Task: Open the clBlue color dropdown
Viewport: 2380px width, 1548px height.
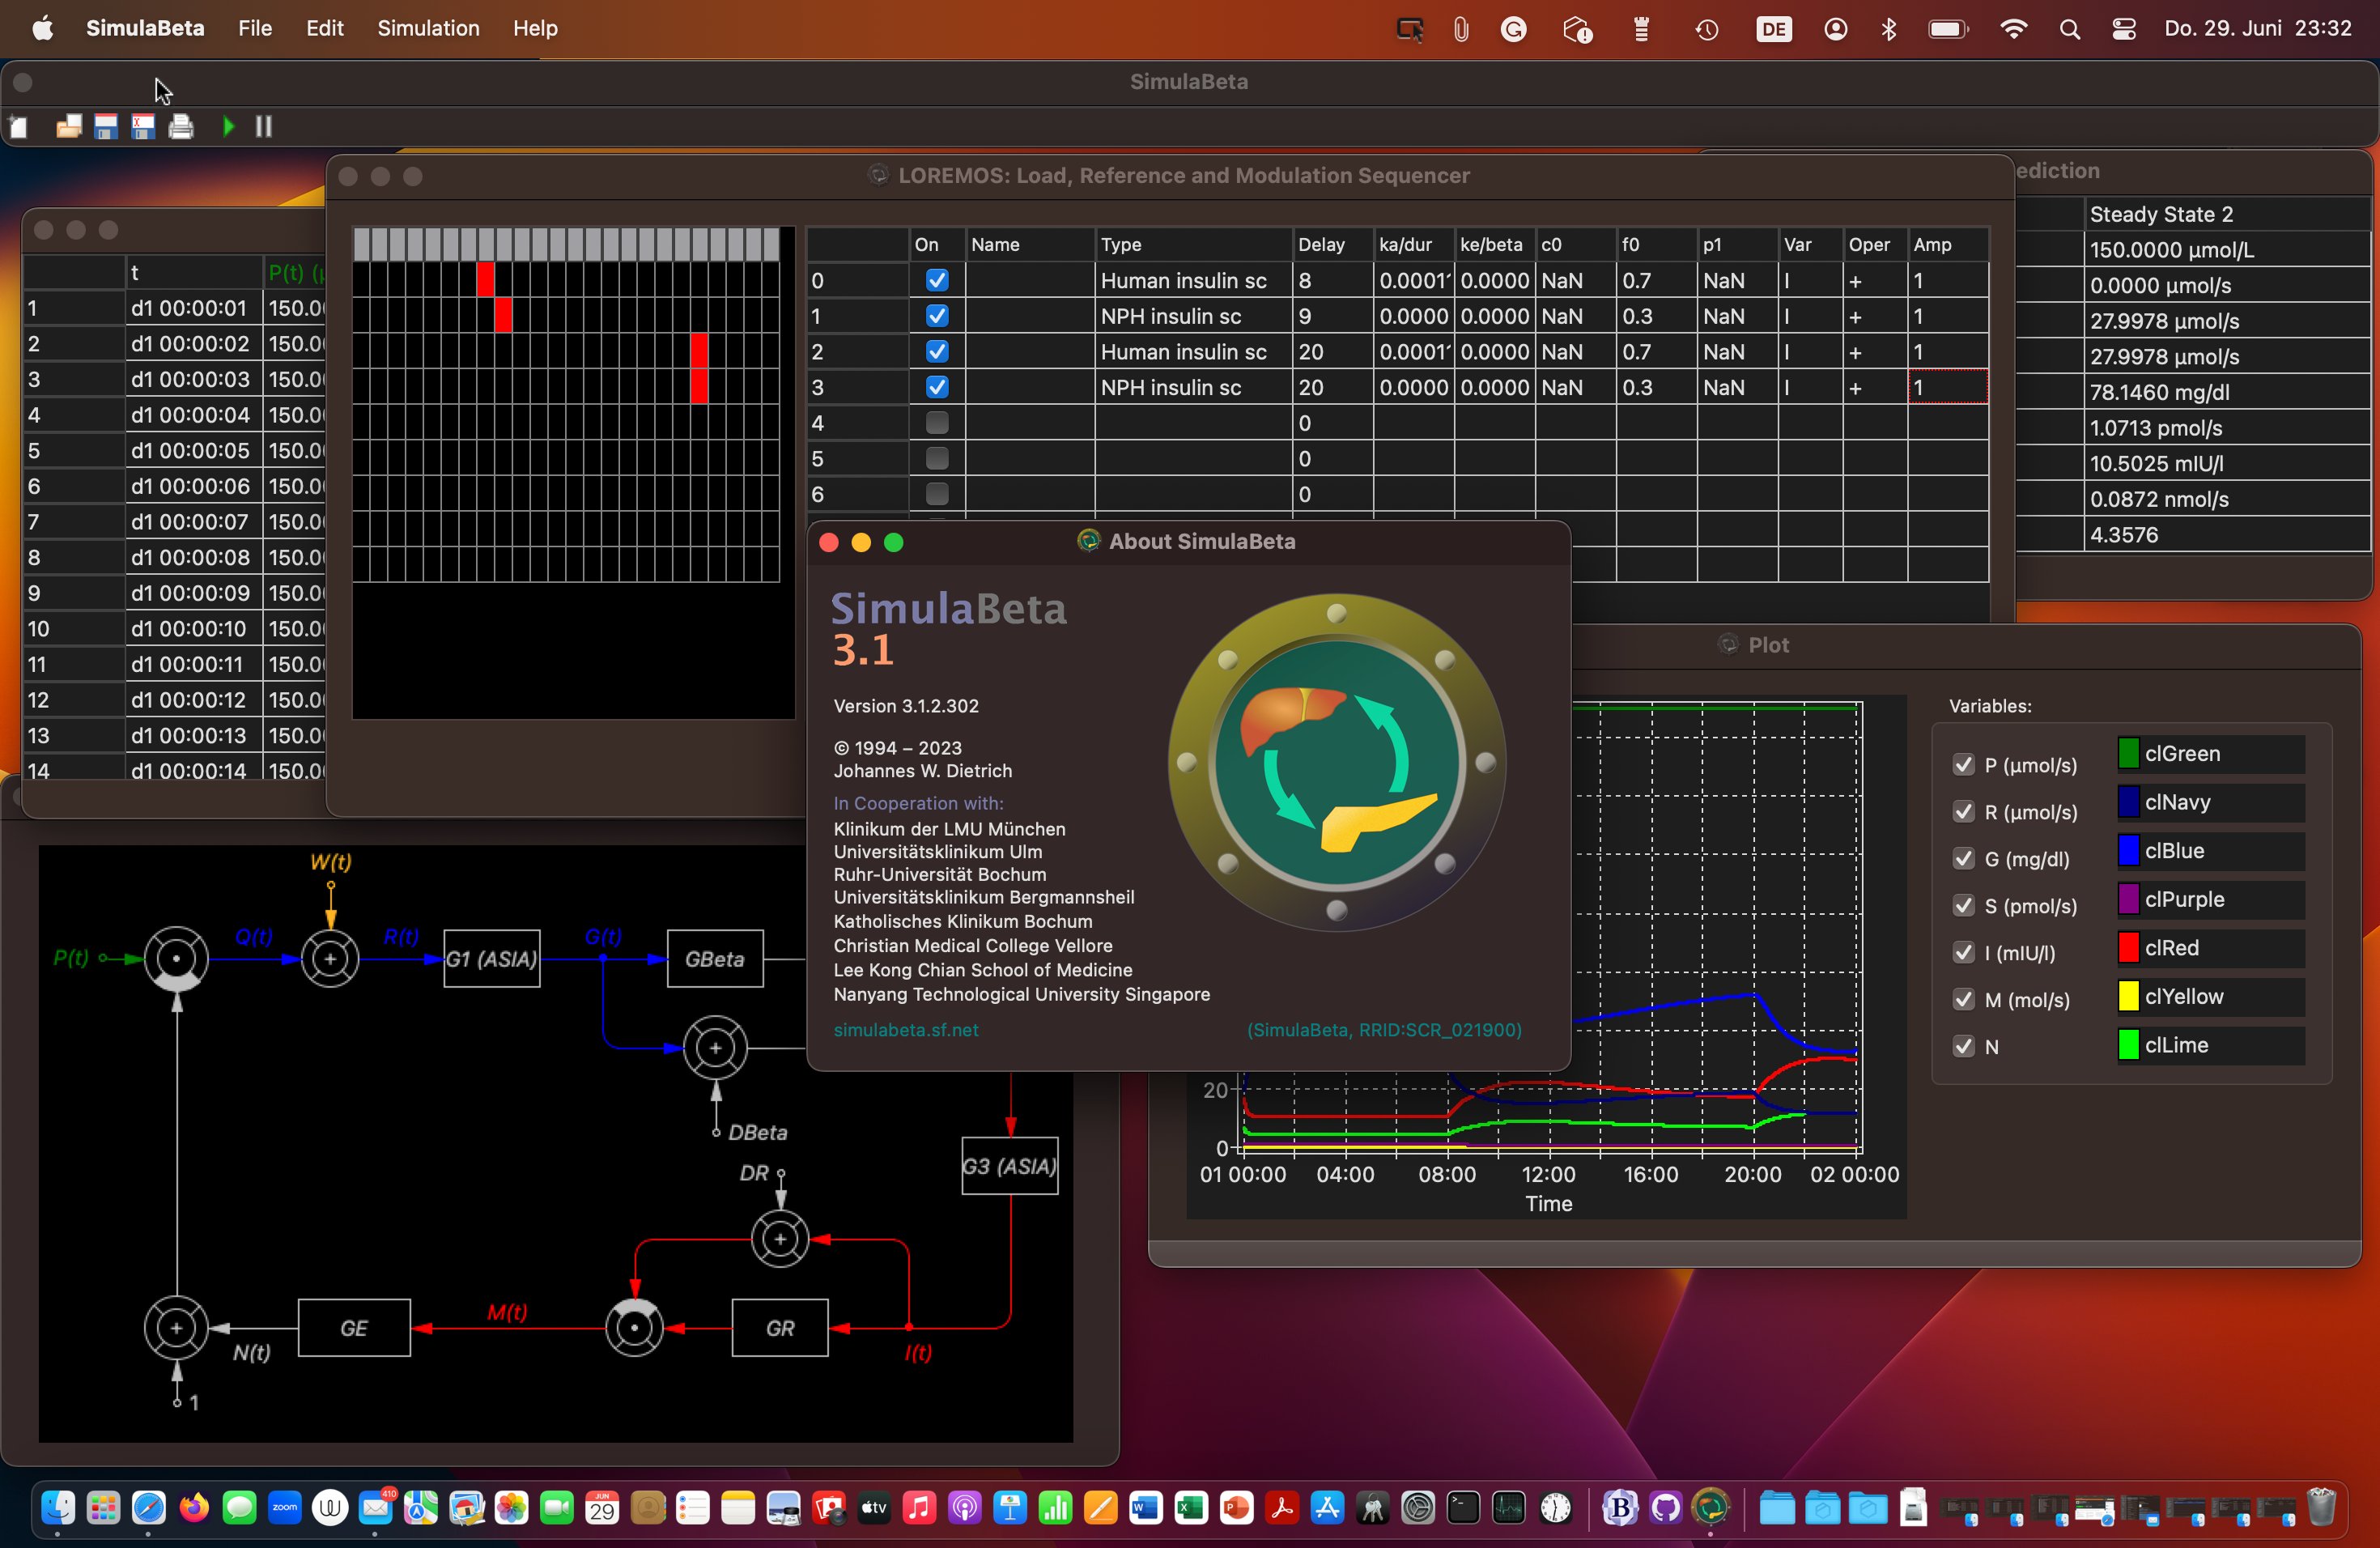Action: (x=2210, y=851)
